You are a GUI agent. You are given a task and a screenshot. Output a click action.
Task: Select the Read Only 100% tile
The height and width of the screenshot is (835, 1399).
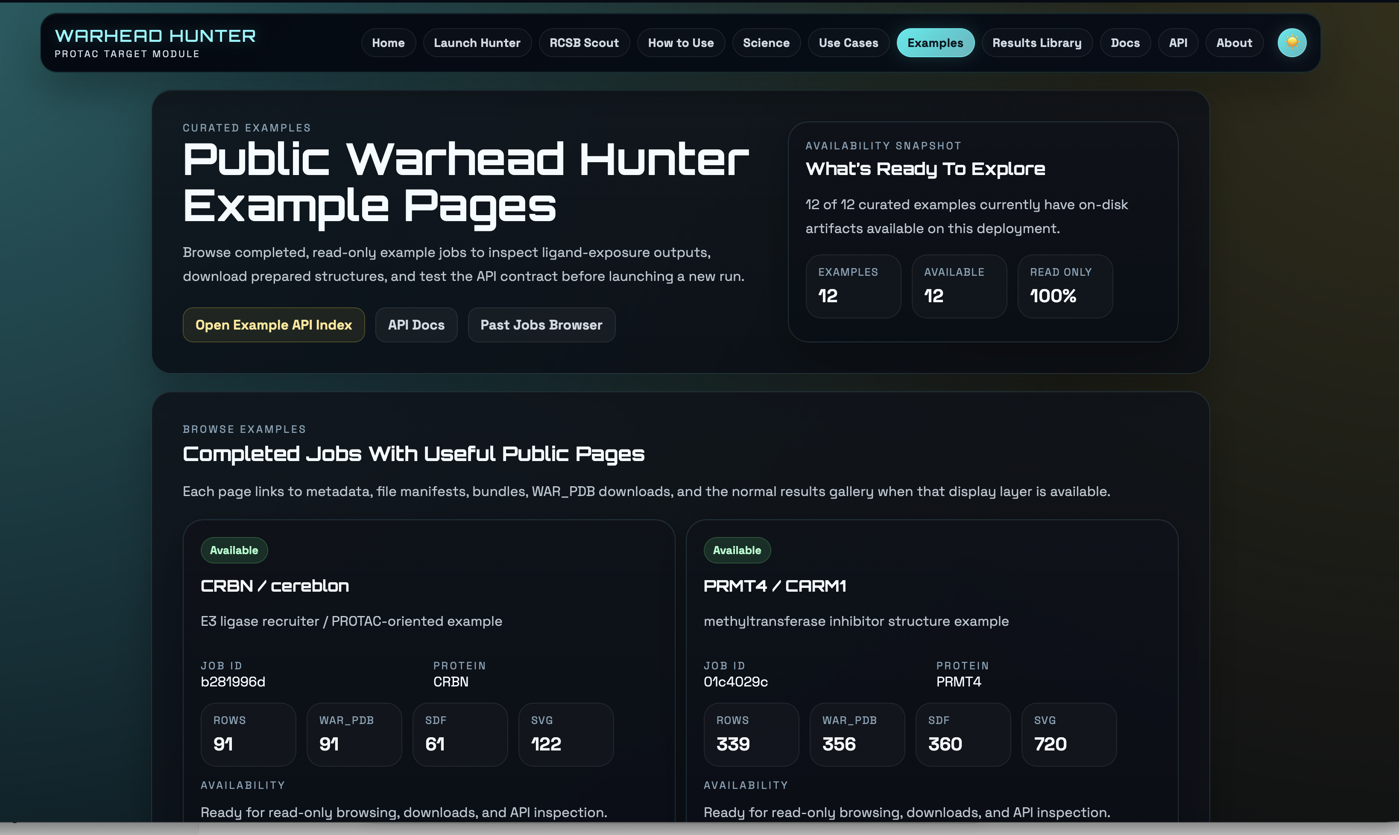coord(1065,286)
